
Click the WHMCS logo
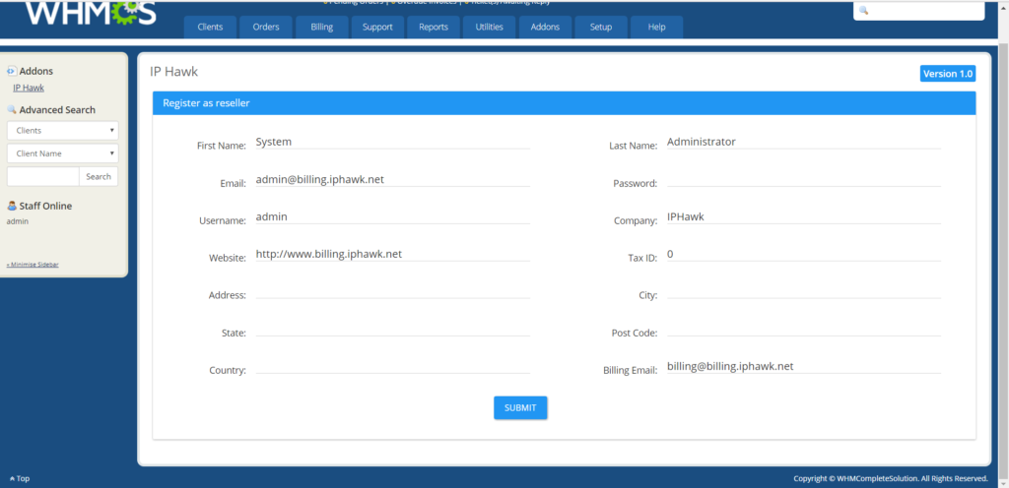point(91,14)
